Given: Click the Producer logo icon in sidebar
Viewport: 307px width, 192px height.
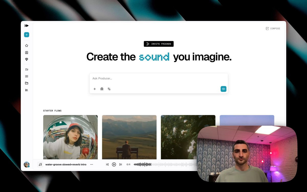Looking at the screenshot, I should tap(27, 26).
